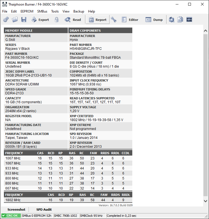The height and width of the screenshot is (219, 209).
Task: Click the Editor button label
Action: pyautogui.click(x=133, y=20)
